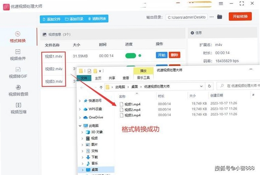260x175 pixels.
Task: Open the 格式转换 sidebar tool
Action: coord(18,37)
